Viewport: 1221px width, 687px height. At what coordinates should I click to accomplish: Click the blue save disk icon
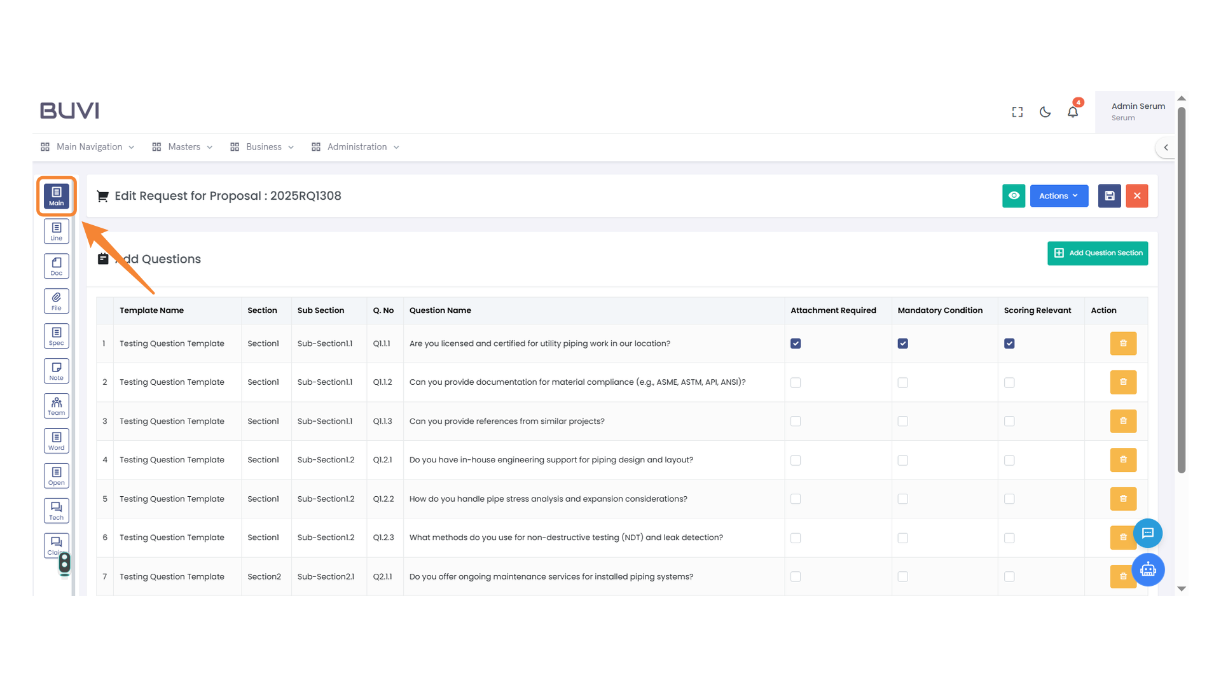(x=1109, y=196)
